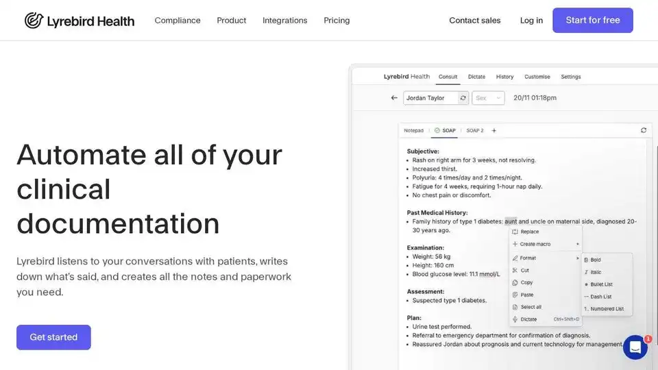Click the Jordan Taylor name field
This screenshot has width=658, height=370.
pyautogui.click(x=430, y=98)
